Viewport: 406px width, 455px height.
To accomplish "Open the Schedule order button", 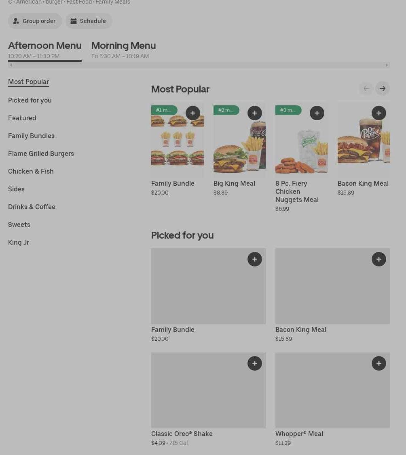I will [x=89, y=21].
